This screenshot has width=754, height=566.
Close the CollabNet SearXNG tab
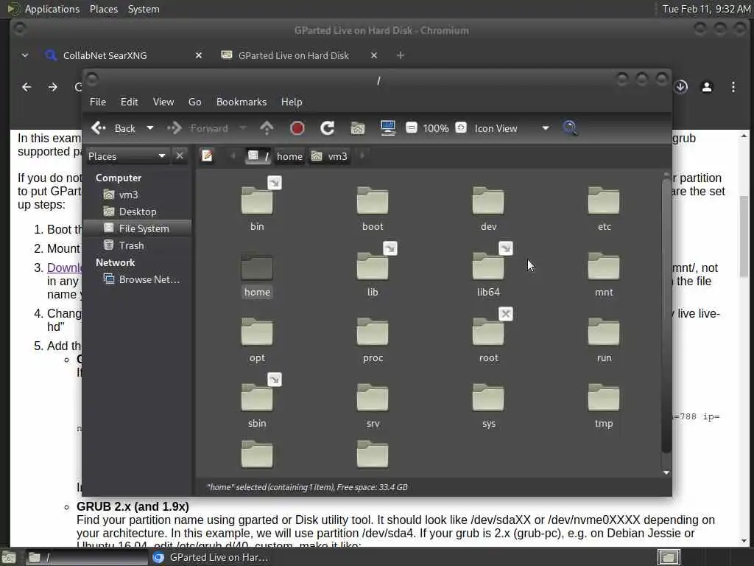click(199, 55)
